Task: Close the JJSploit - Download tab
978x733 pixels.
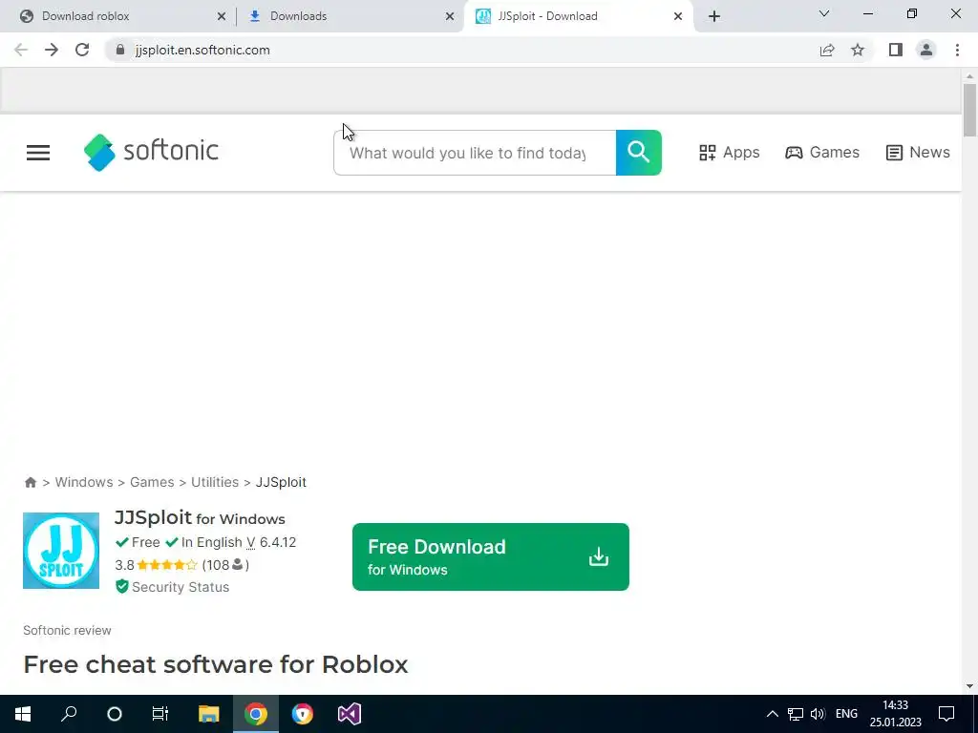Action: (678, 17)
